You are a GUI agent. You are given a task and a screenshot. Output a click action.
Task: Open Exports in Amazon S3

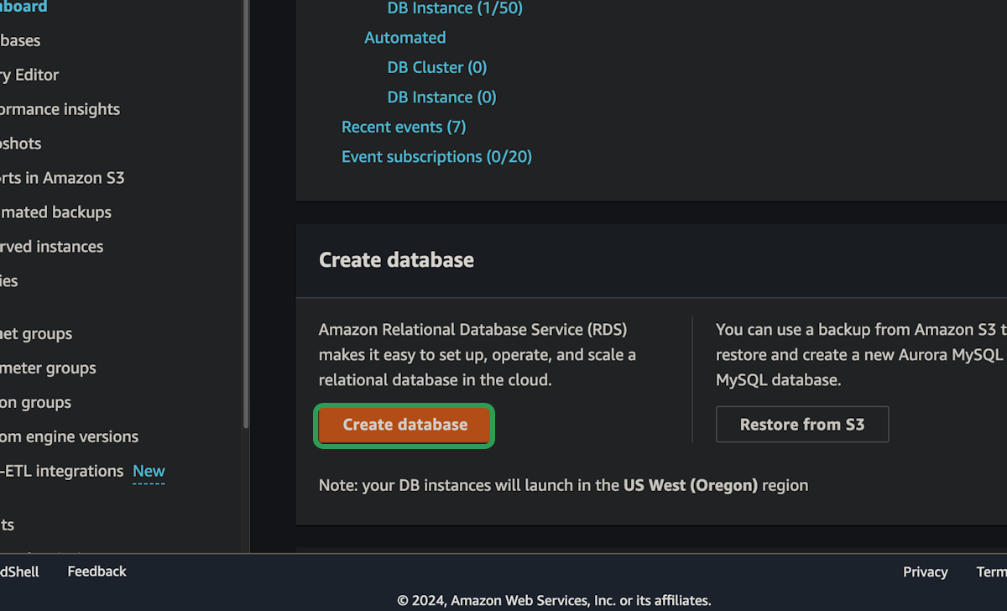(x=62, y=178)
